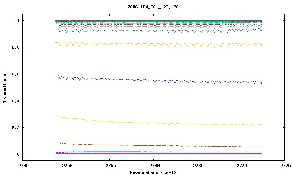Image resolution: width=292 pixels, height=175 pixels.
Task: Click the x-axis tick label 2745
Action: pyautogui.click(x=23, y=166)
